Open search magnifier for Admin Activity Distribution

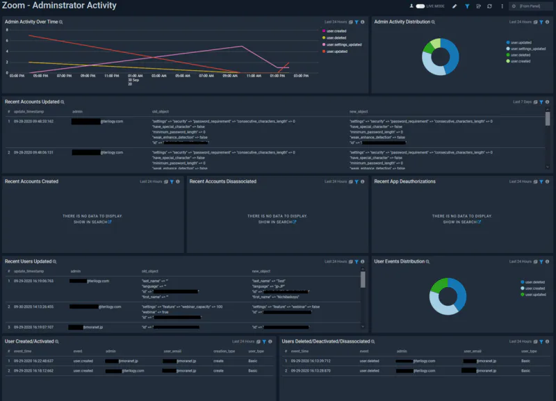433,22
